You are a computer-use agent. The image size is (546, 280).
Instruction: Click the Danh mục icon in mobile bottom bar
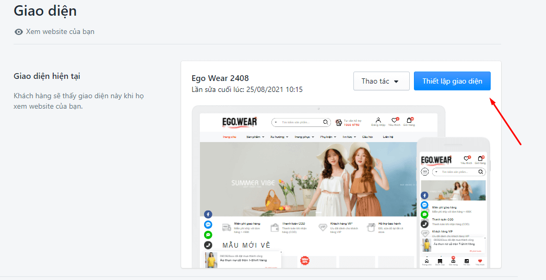(x=440, y=261)
